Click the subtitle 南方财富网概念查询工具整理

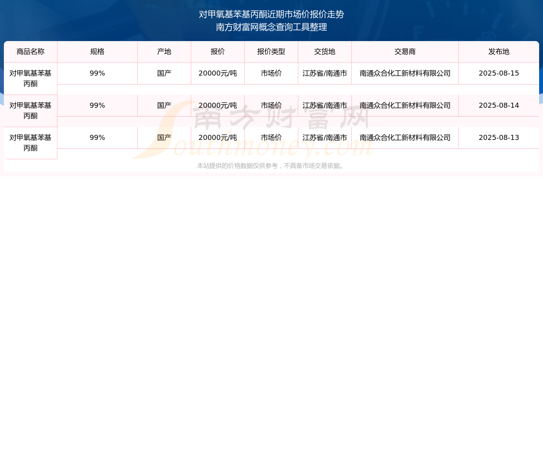point(271,27)
